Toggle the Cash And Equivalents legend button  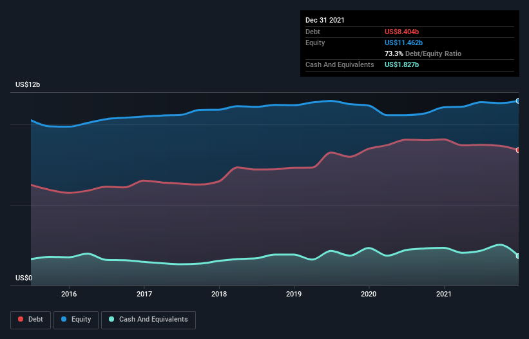coord(148,320)
